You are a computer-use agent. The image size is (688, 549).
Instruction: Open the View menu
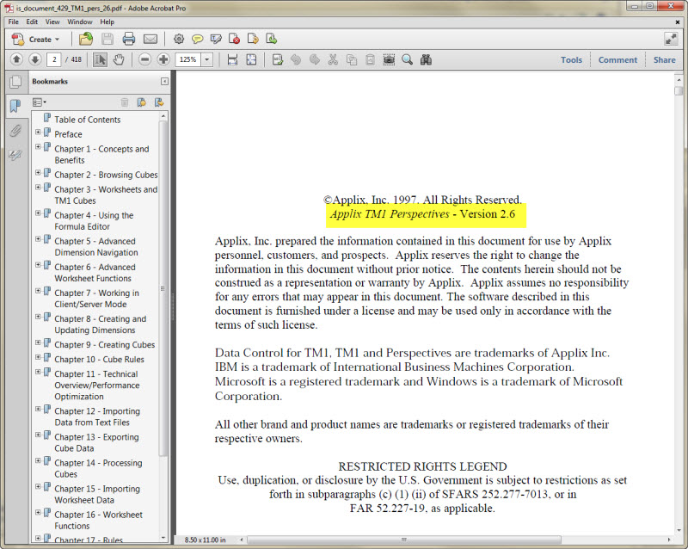(52, 22)
